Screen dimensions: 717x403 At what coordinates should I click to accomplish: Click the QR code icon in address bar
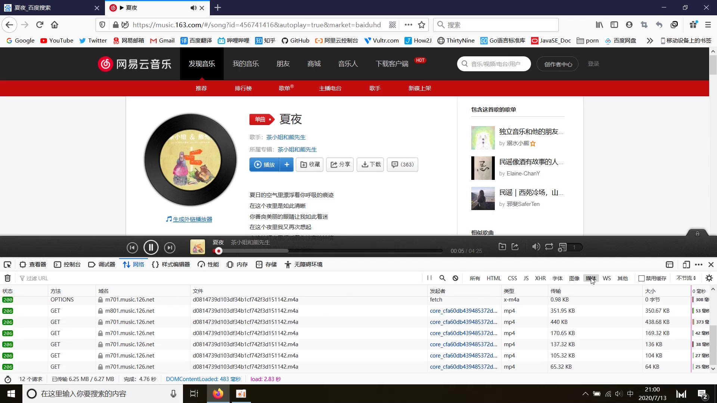(392, 25)
